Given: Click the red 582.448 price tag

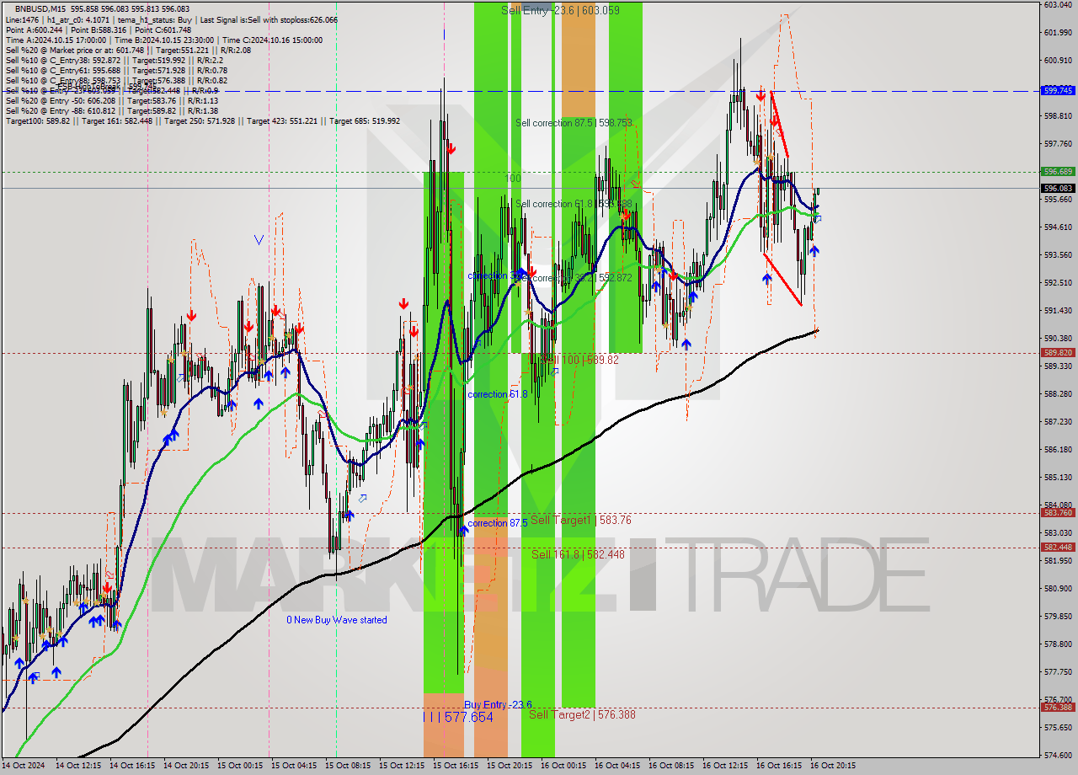Looking at the screenshot, I should point(1058,547).
